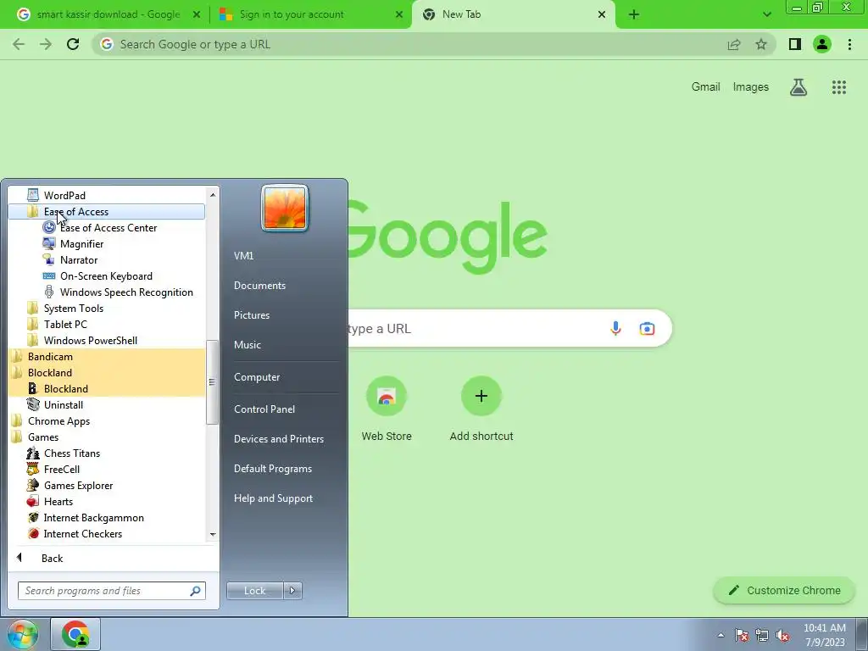The image size is (868, 651).
Task: Open the tab search dropdown
Action: tap(766, 14)
